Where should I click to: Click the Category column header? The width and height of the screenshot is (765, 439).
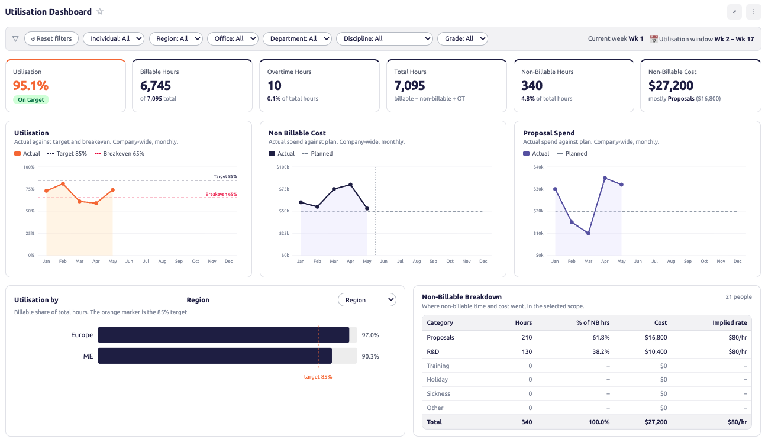pyautogui.click(x=440, y=323)
